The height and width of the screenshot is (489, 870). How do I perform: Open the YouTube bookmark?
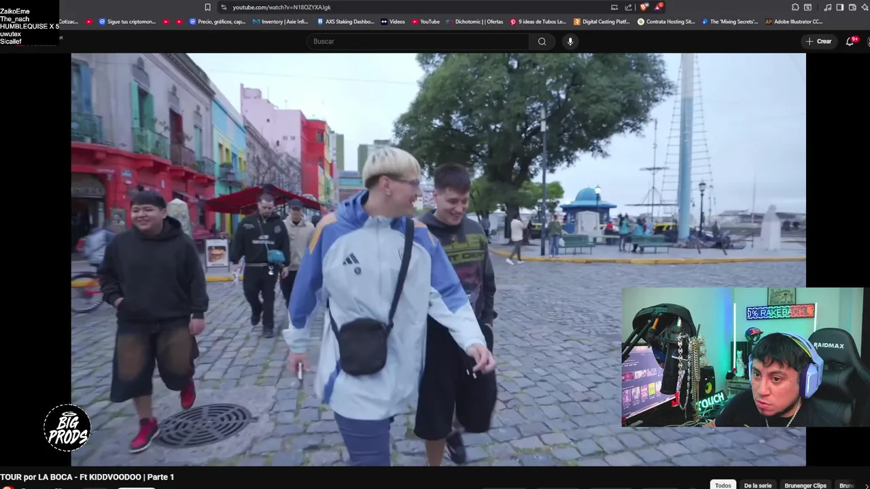coord(425,22)
